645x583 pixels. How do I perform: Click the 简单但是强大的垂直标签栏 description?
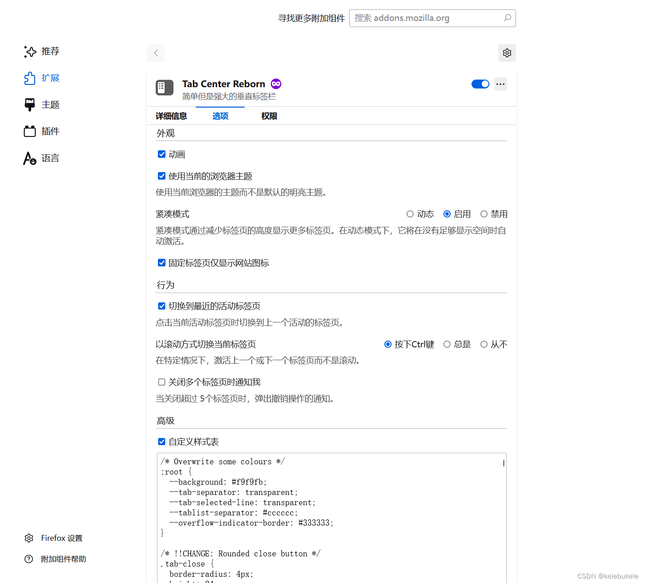[x=229, y=96]
